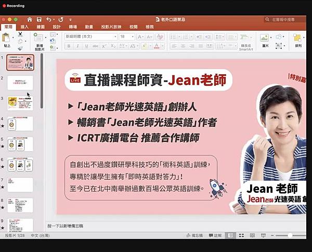Center the text alignment

click(183, 46)
